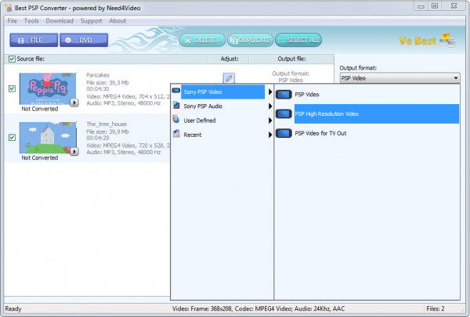
Task: Expand the Recent submenu arrow
Action: click(x=270, y=135)
